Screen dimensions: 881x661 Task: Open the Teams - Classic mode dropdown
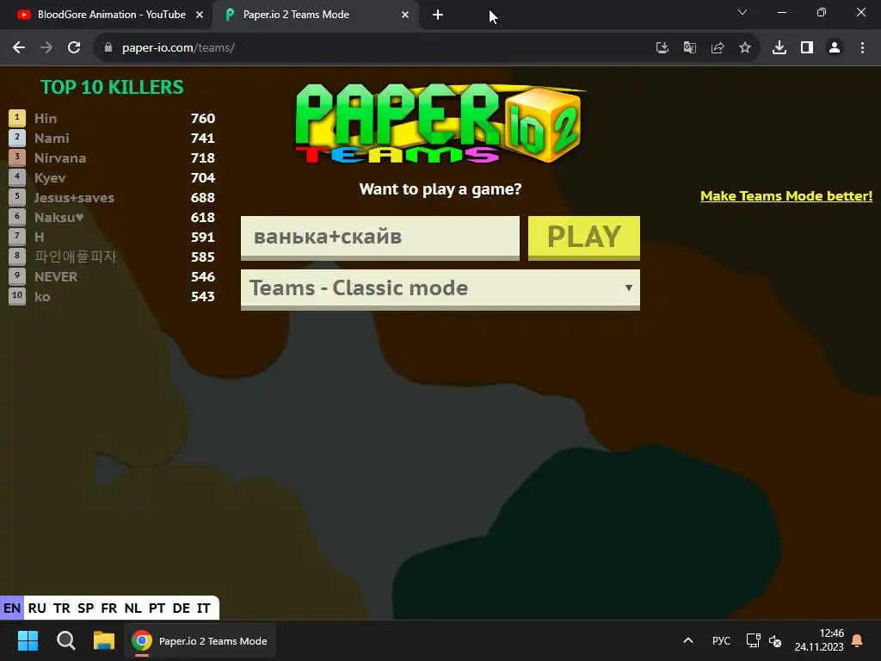click(x=440, y=289)
